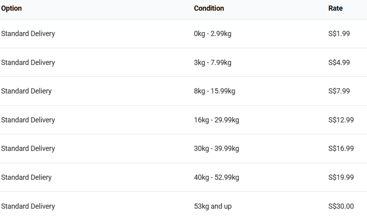Click Standard Delivery in the S$4.99 row
Viewport: 367px width, 219px height.
28,63
